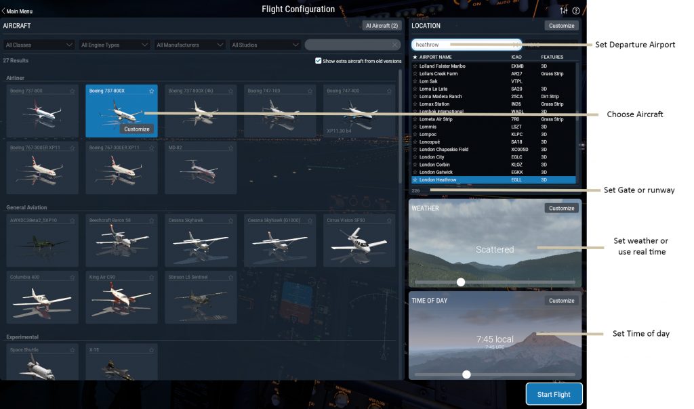Adjust the Weather slider handle
The width and height of the screenshot is (694, 409).
[x=461, y=282]
